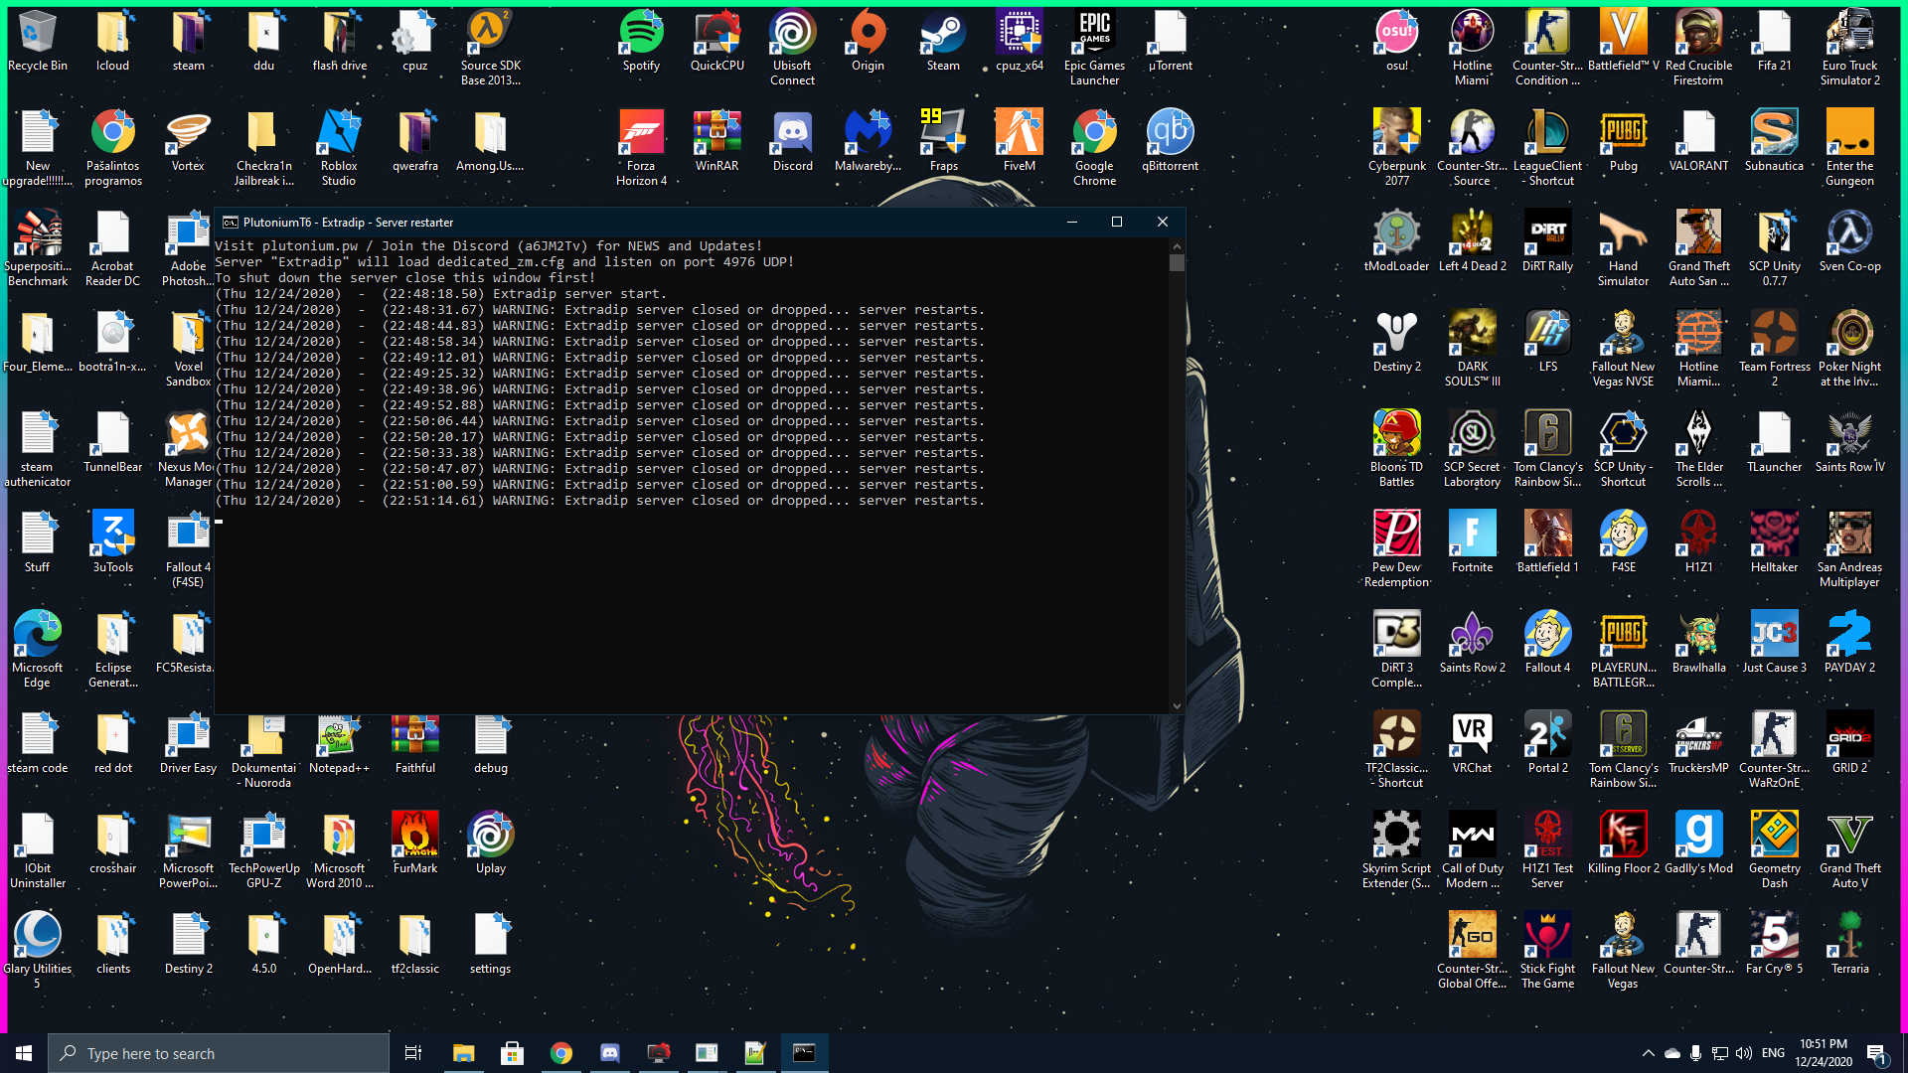Viewport: 1908px width, 1073px height.
Task: Launch Google Chrome desktop shortcut
Action: [1094, 148]
